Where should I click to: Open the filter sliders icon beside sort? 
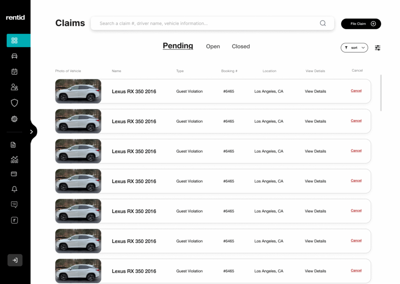click(x=378, y=48)
